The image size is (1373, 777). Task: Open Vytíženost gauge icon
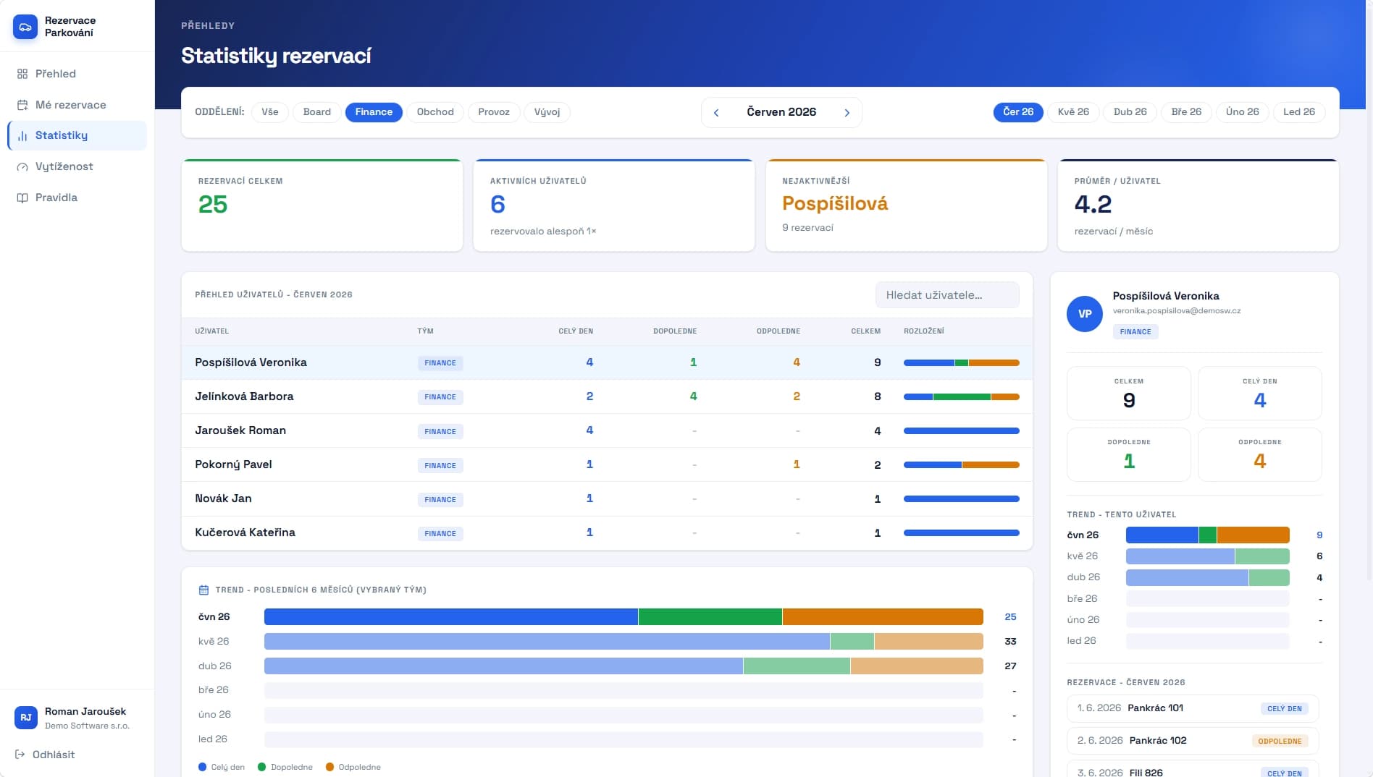[x=22, y=166]
